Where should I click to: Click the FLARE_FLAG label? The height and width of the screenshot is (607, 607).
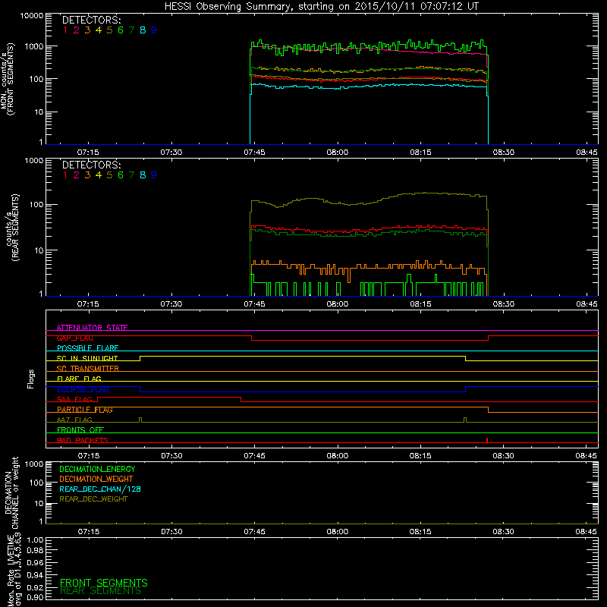coord(79,379)
